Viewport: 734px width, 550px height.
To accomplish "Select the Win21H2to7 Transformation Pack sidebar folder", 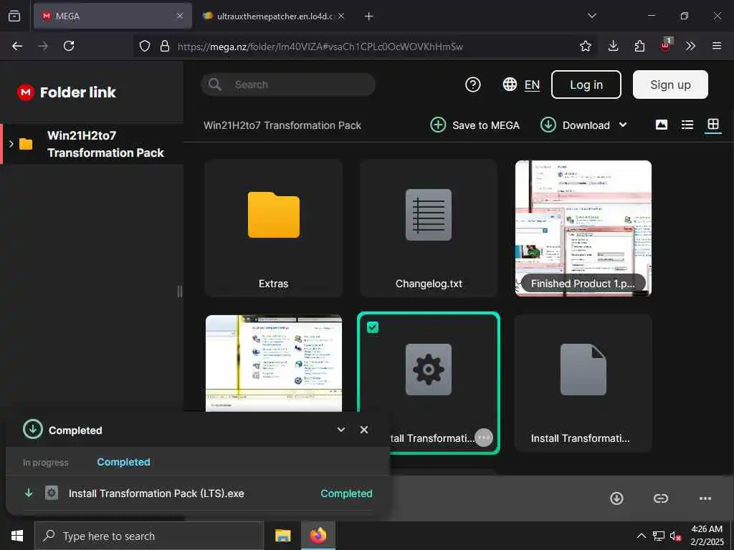I will pos(92,144).
